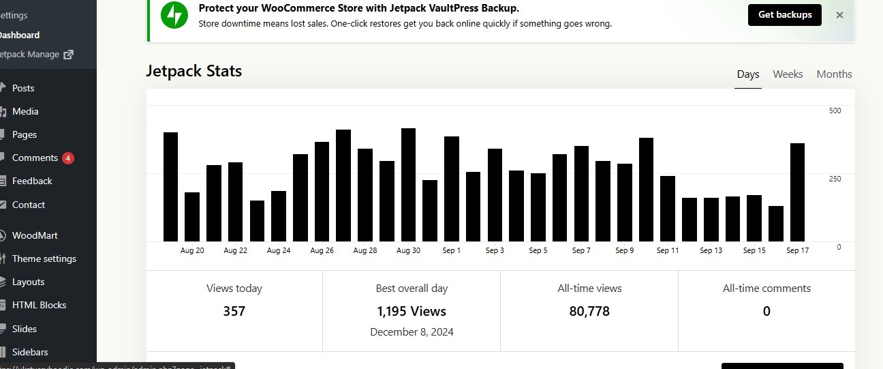Click the WoodMart logo icon

(x=2, y=235)
